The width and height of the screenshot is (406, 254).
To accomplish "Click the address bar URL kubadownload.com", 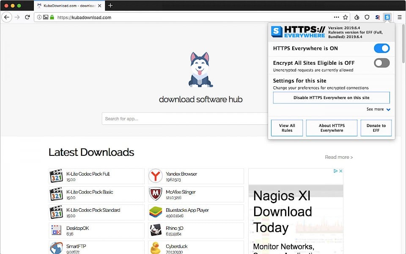I will tap(84, 17).
